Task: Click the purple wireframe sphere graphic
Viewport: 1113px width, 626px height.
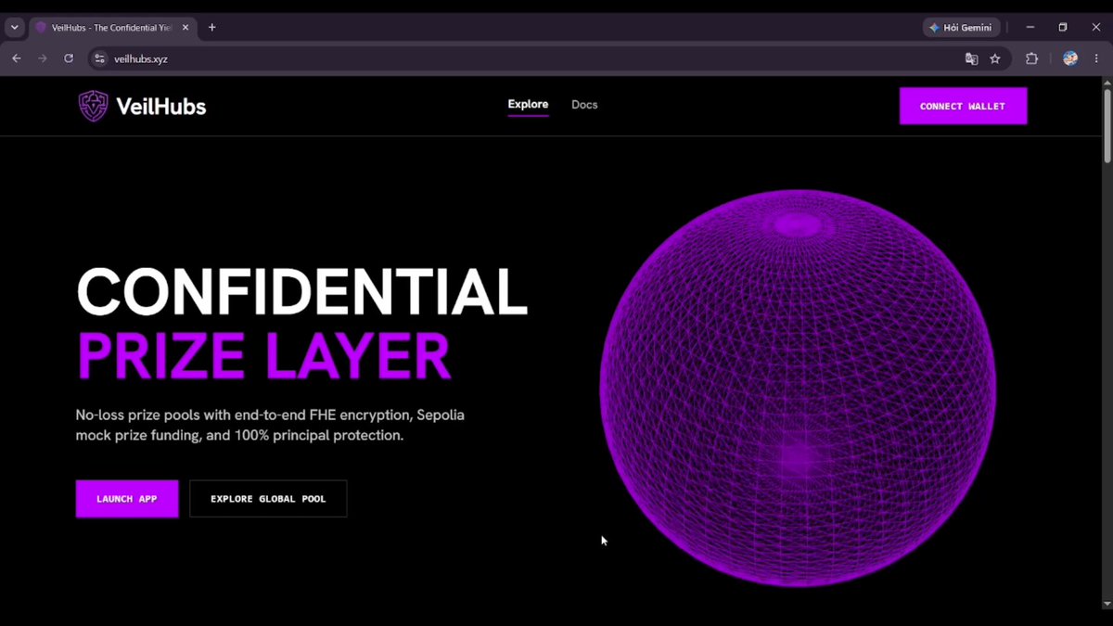Action: point(798,388)
